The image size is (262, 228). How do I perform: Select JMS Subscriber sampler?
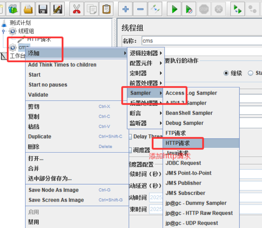pos(201,193)
